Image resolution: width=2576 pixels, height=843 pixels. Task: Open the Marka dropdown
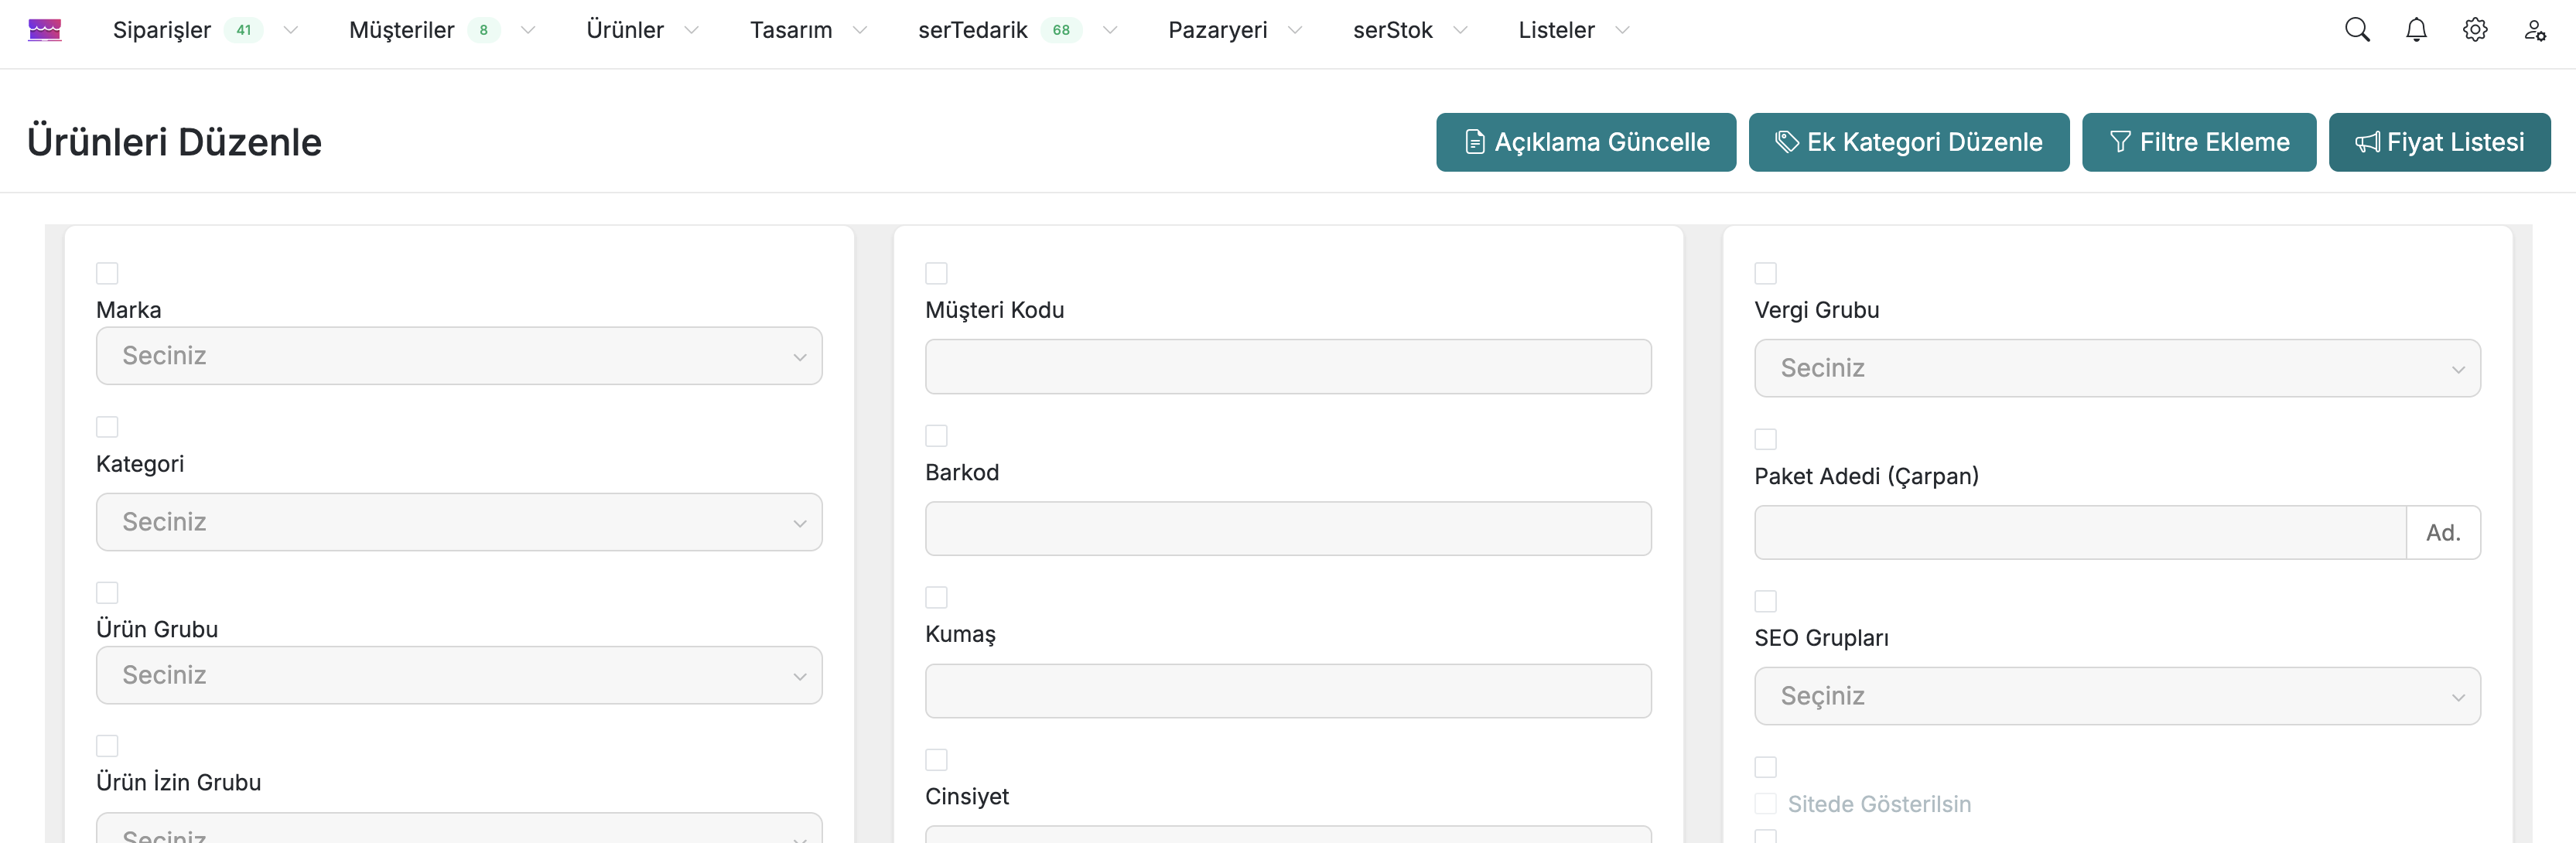click(x=459, y=356)
